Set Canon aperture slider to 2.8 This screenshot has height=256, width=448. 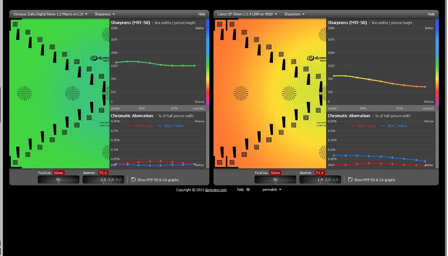[336, 180]
